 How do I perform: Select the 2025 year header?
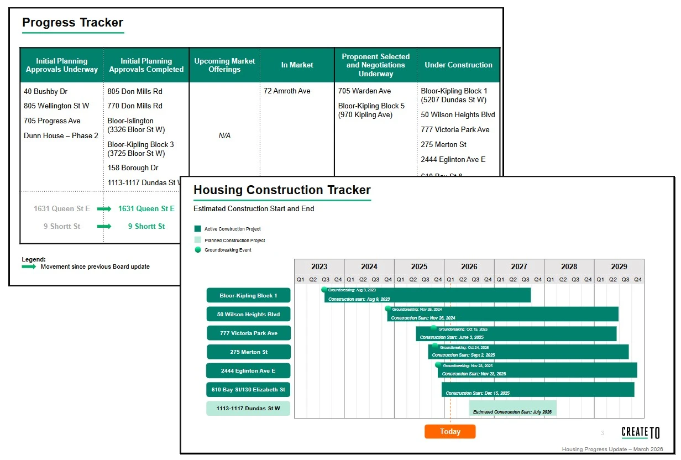419,266
